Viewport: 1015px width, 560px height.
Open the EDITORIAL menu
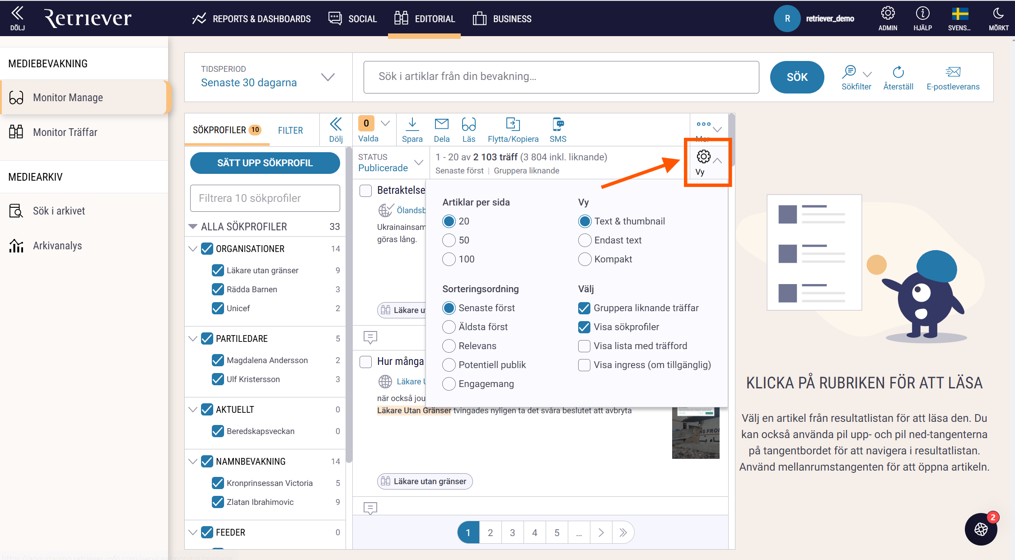tap(424, 19)
